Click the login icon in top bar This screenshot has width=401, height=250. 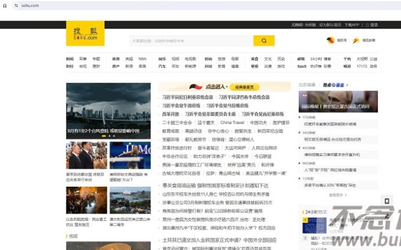367,25
